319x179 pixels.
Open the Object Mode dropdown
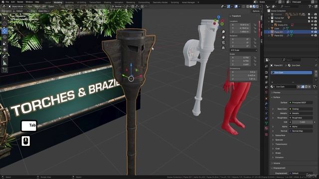[x=17, y=6]
